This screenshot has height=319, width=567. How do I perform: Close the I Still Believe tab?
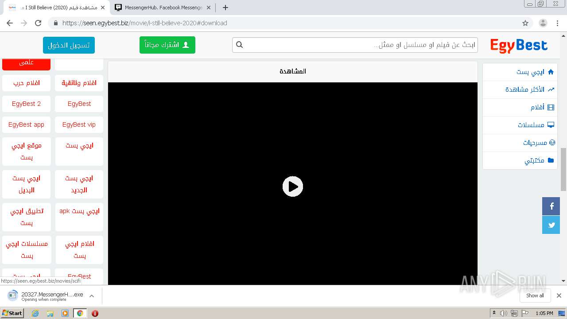[x=103, y=8]
